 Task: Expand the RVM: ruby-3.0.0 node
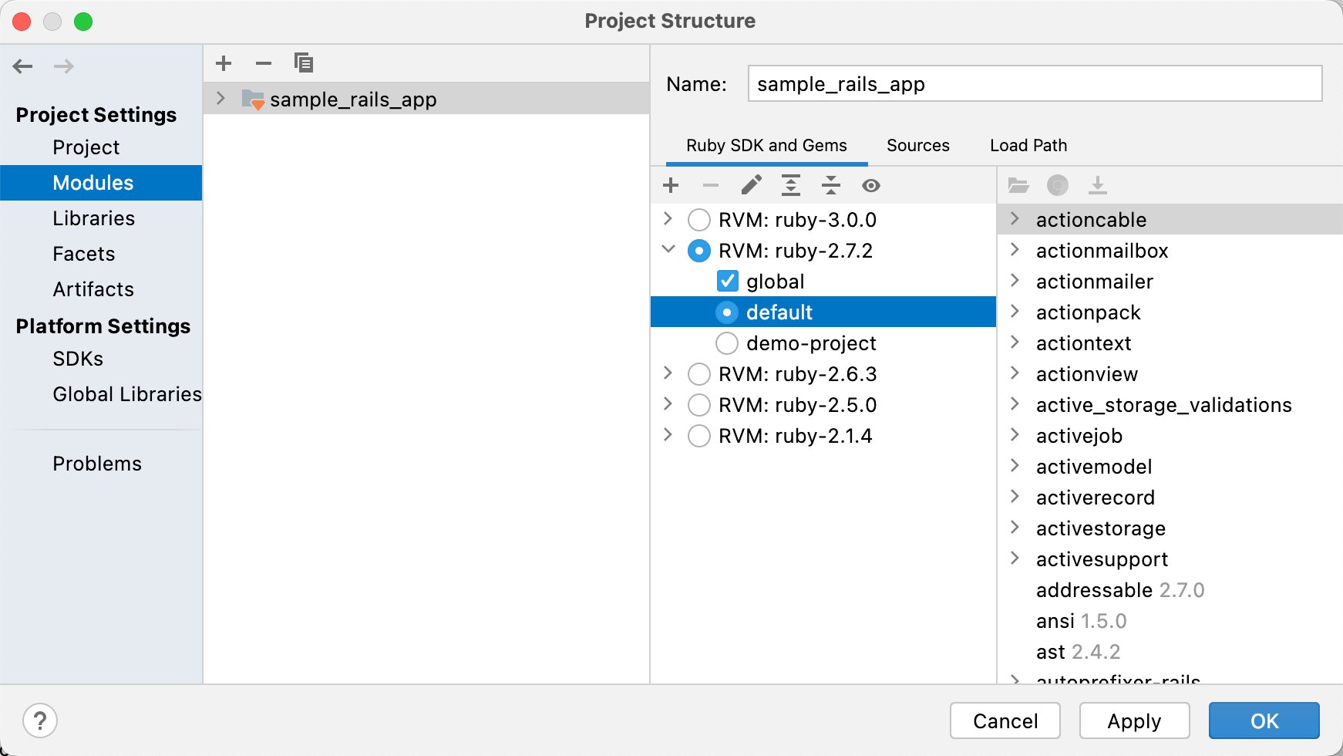(x=668, y=219)
